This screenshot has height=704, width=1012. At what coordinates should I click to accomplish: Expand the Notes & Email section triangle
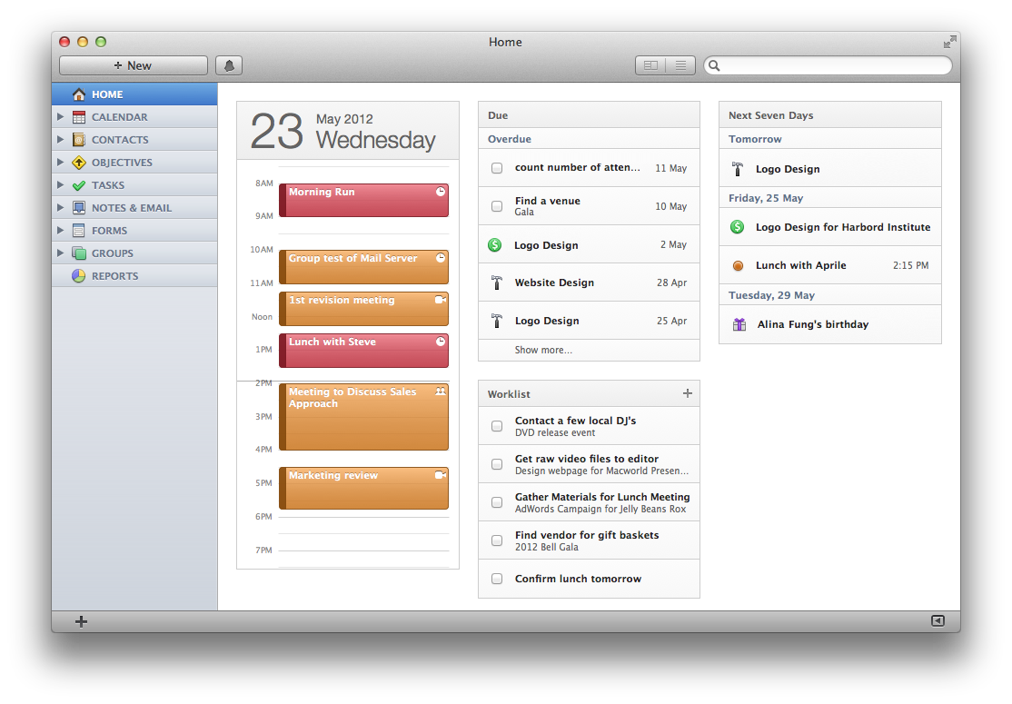click(x=60, y=207)
